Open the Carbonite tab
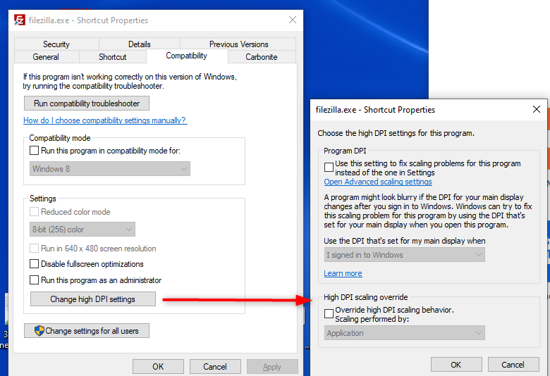Viewport: 550px width, 376px height. click(262, 57)
